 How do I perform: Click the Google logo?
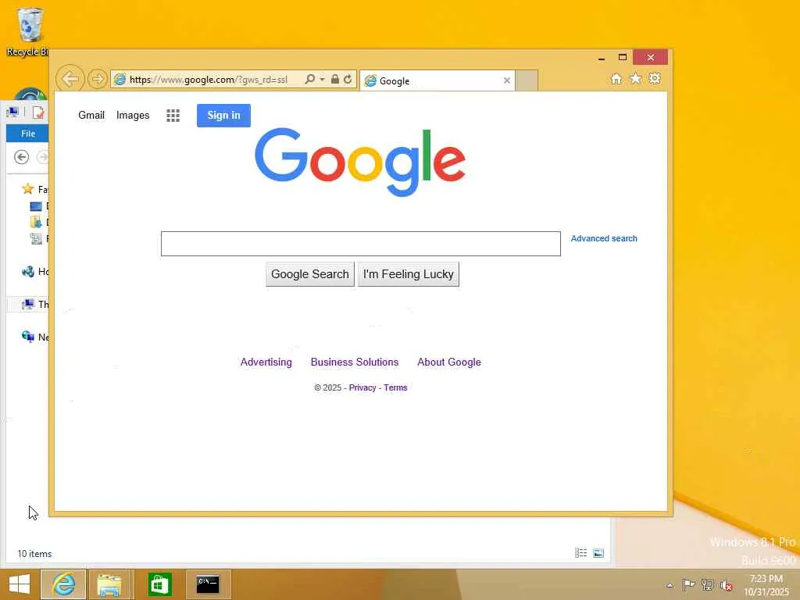coord(360,161)
